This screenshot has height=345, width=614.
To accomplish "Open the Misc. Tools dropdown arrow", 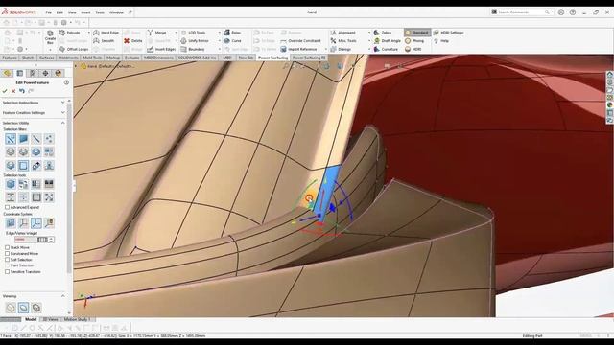I will [x=368, y=40].
